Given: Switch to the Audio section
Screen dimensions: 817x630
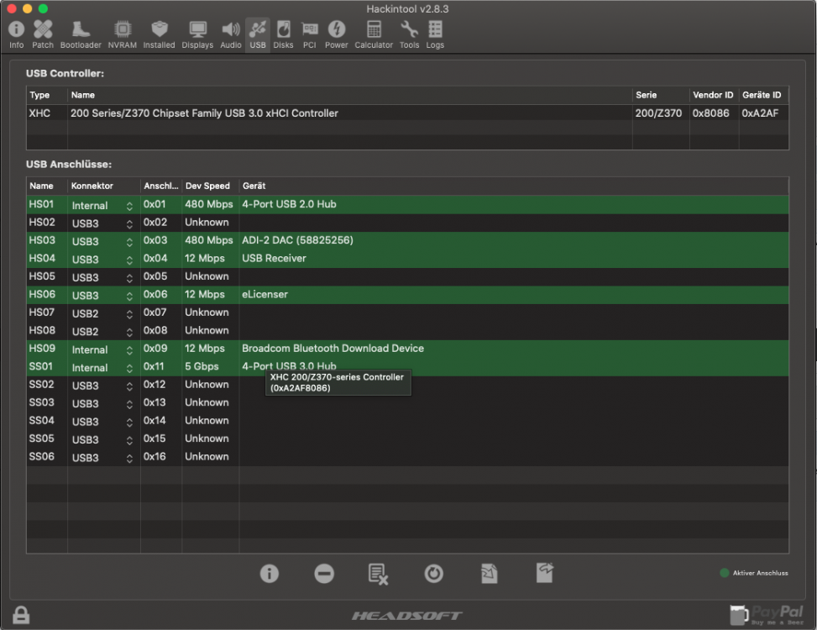Looking at the screenshot, I should 231,34.
